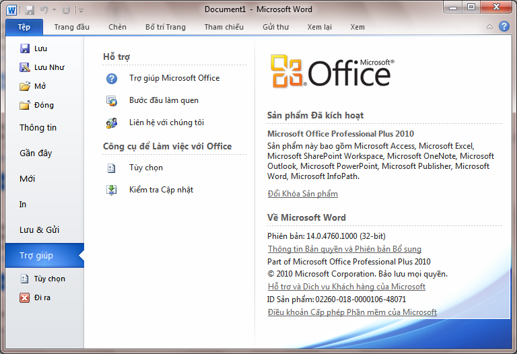Open Điều khoản Cấp phép Phần mềm link
This screenshot has height=354, width=517.
coord(352,312)
